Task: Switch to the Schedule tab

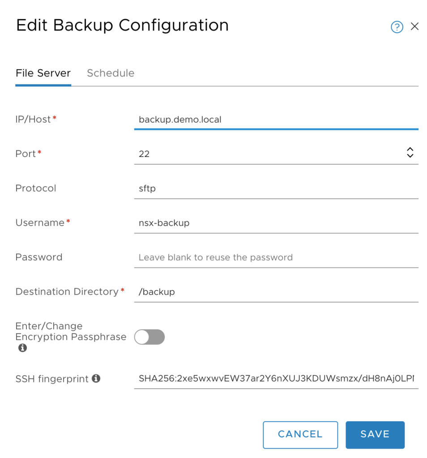Action: tap(111, 73)
